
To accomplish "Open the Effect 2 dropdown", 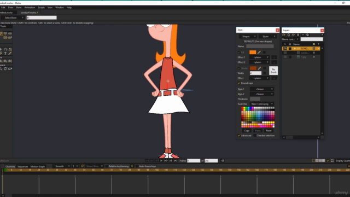I will coord(260,62).
